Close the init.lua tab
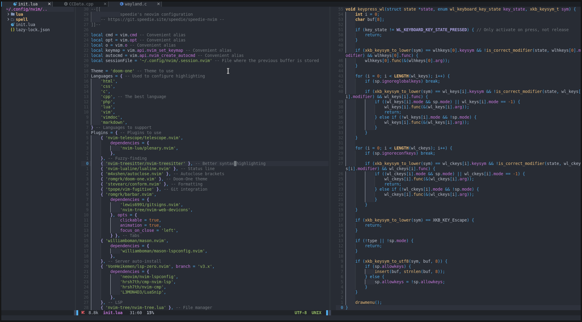 pos(49,4)
